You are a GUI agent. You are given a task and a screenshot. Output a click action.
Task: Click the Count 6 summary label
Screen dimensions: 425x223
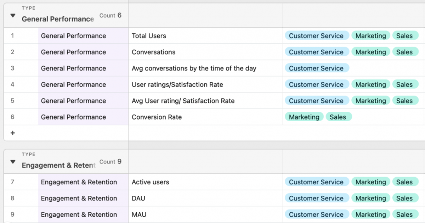click(x=110, y=15)
